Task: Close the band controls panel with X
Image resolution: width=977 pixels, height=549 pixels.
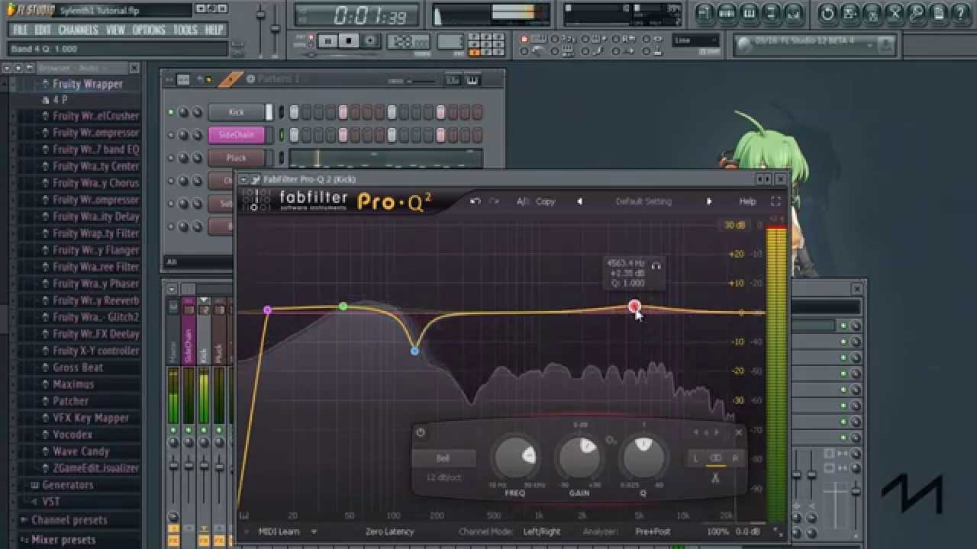Action: click(738, 432)
